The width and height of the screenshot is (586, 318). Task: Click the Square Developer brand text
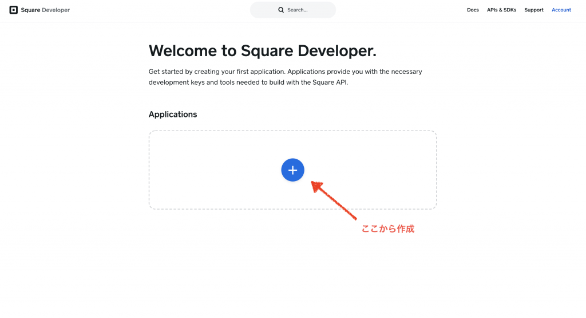tap(45, 10)
